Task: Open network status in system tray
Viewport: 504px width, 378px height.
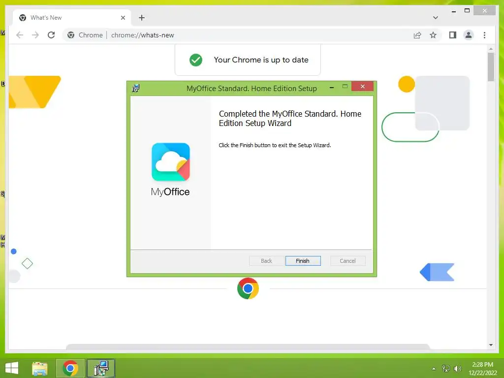Action: coord(446,368)
